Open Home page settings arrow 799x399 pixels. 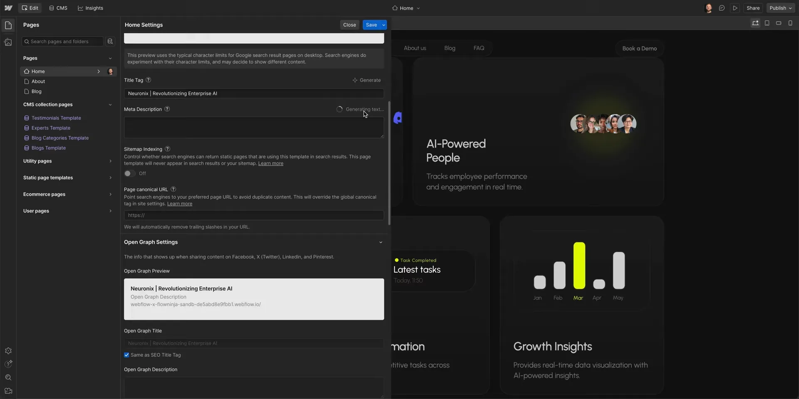99,71
